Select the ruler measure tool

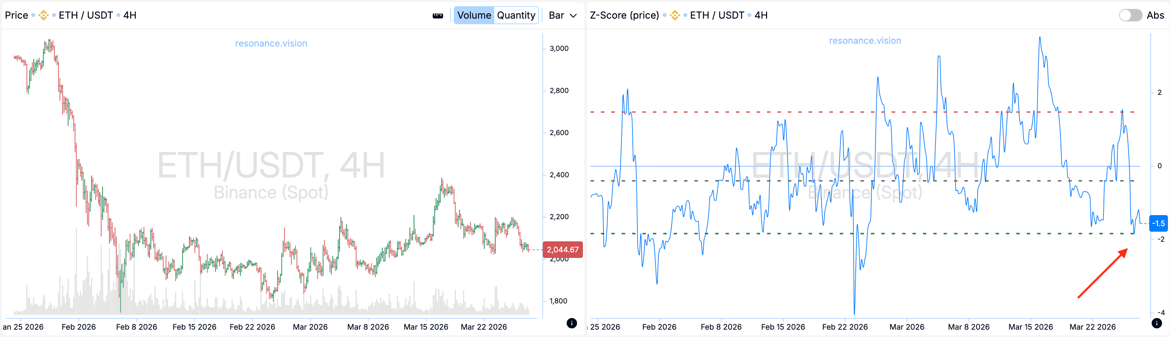[438, 16]
